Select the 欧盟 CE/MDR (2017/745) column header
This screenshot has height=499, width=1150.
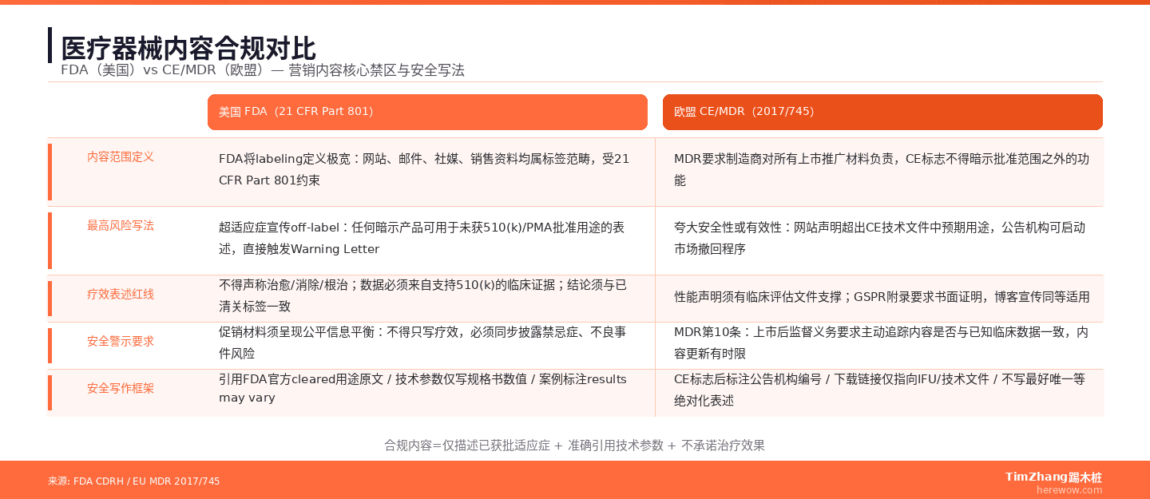click(882, 112)
